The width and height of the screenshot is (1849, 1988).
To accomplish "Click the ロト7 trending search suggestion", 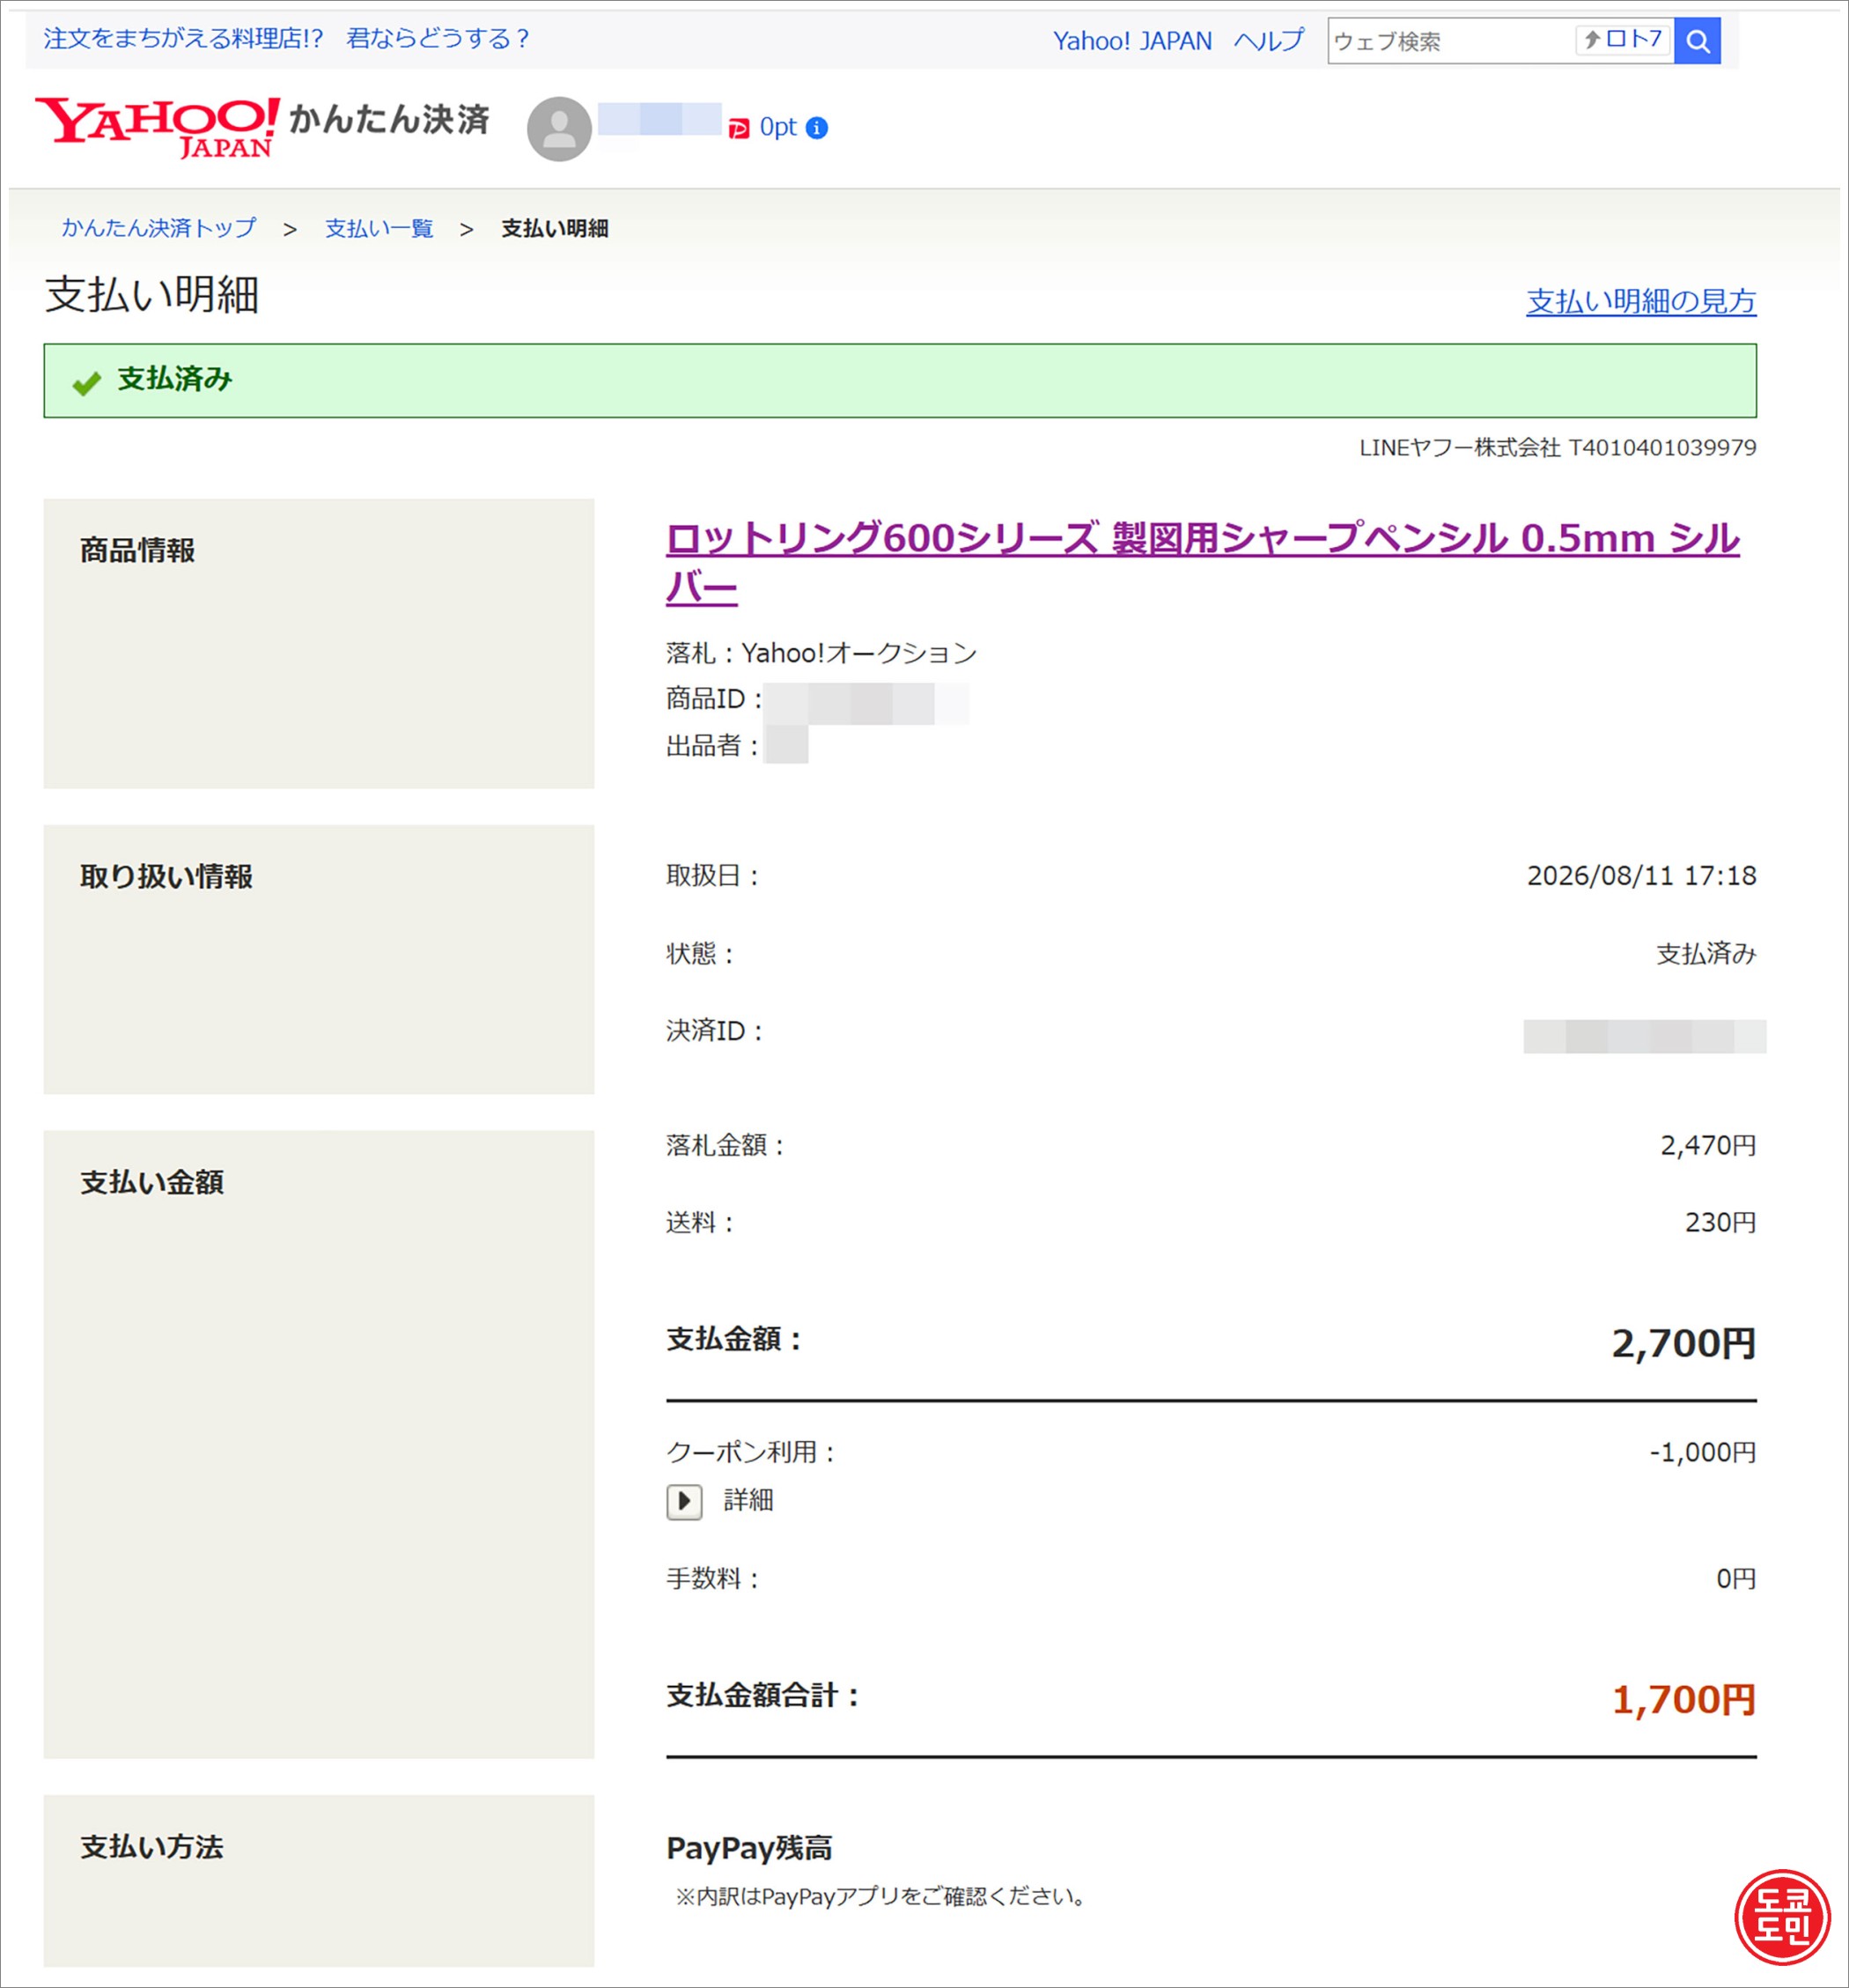I will tap(1623, 40).
